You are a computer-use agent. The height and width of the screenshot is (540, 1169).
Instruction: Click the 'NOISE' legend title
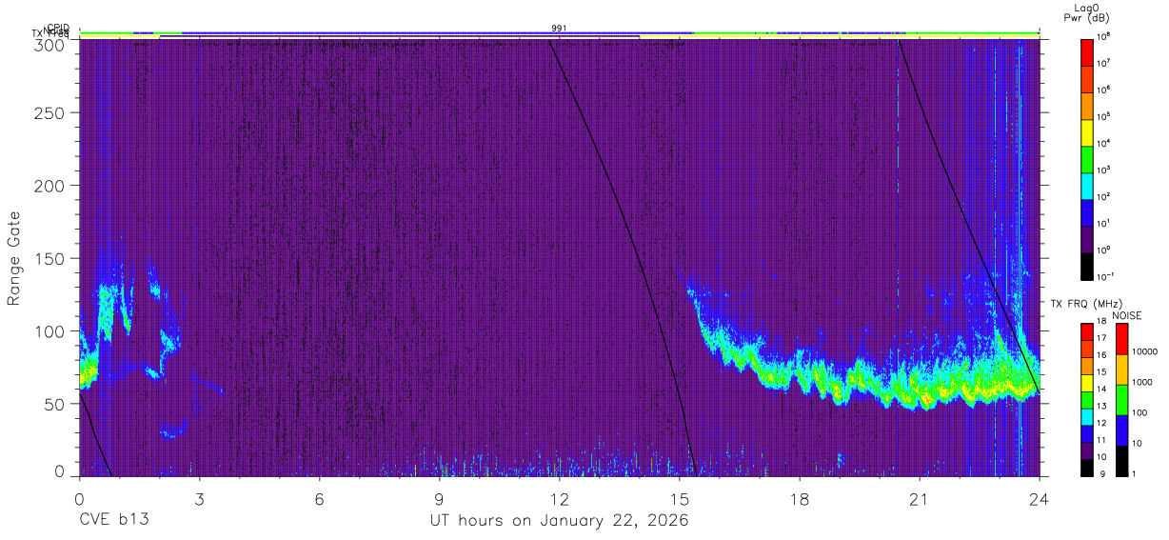[x=1126, y=315]
